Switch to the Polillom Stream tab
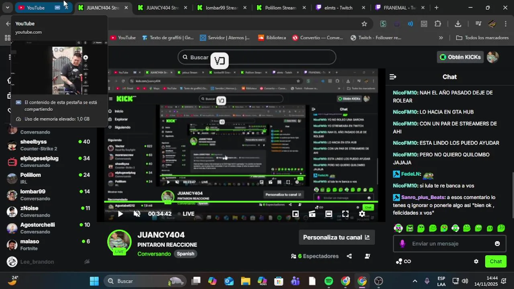The image size is (514, 289). (281, 8)
